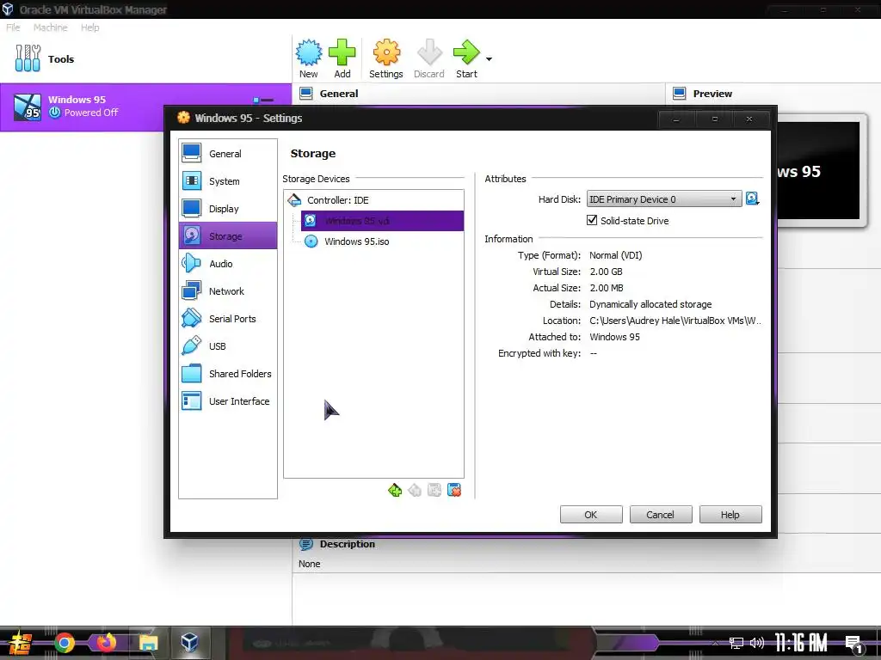
Task: Open the notification center icon
Action: click(854, 644)
